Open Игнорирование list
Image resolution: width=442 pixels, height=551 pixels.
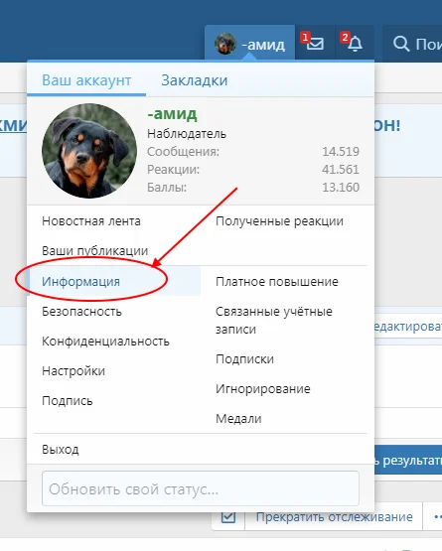tap(263, 389)
